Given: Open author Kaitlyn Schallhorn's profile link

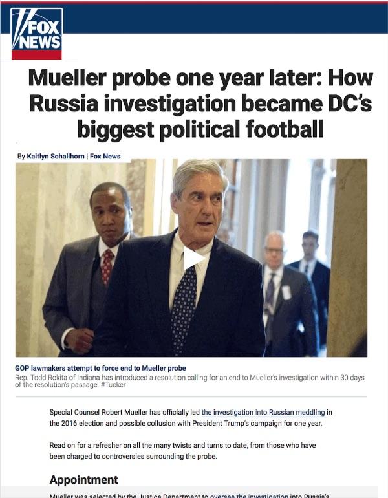Looking at the screenshot, I should coord(55,157).
